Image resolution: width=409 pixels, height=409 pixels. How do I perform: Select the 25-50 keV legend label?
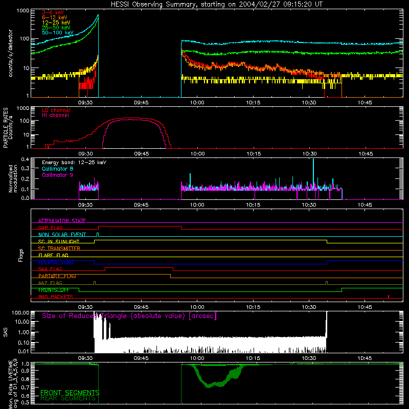point(56,28)
